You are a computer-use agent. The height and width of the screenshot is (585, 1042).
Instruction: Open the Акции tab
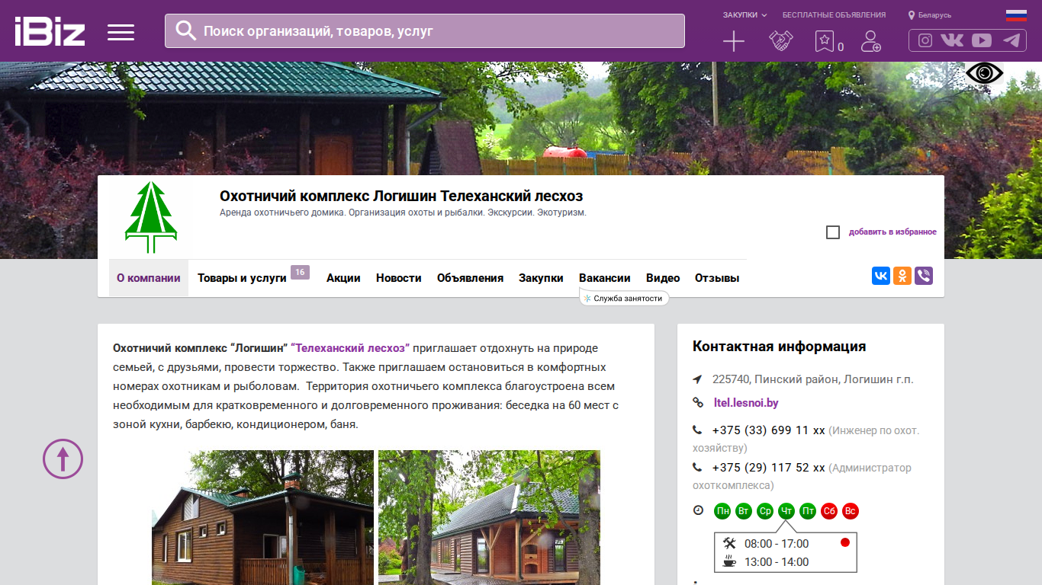pyautogui.click(x=343, y=278)
